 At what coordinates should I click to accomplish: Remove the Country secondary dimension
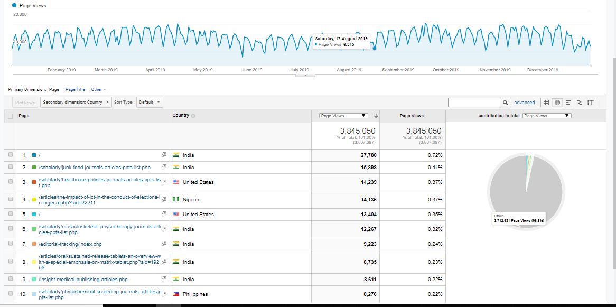[193, 116]
